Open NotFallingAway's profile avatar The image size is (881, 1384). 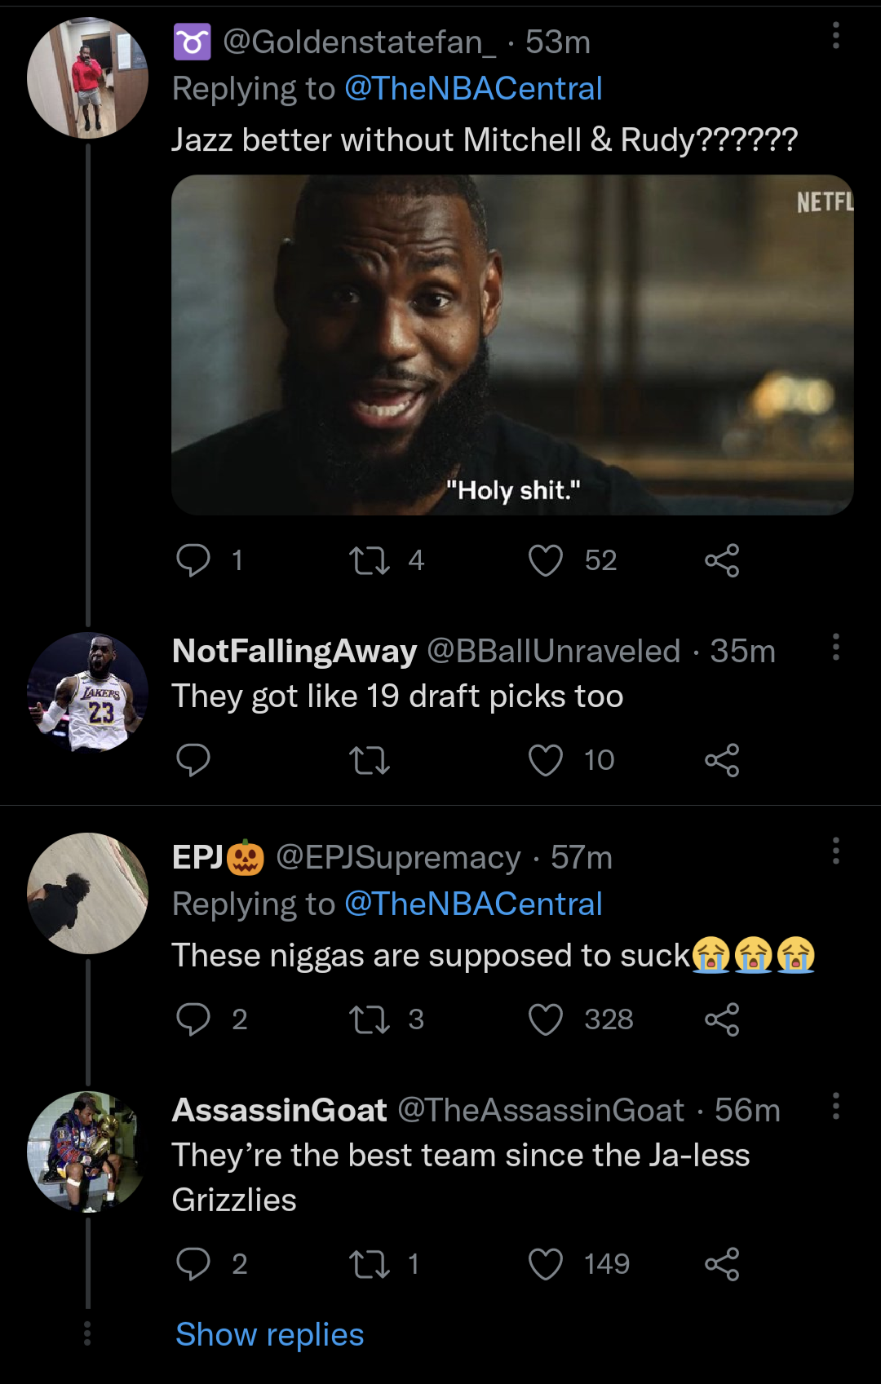tap(87, 692)
